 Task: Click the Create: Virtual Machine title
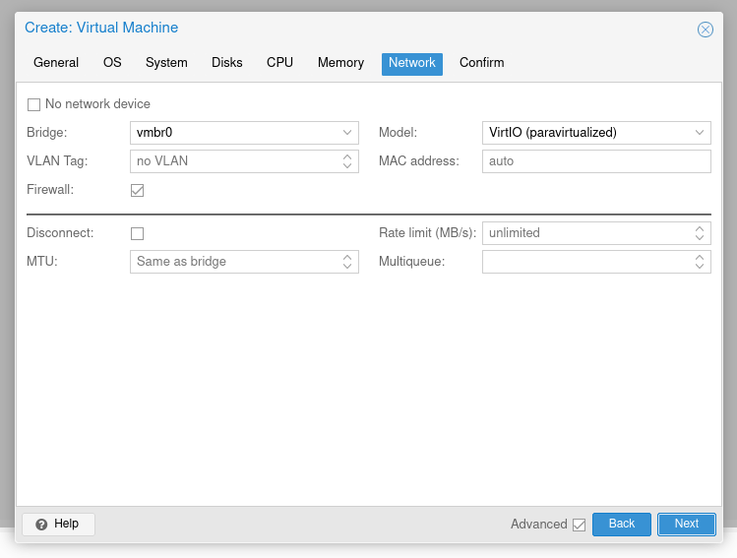[x=101, y=28]
